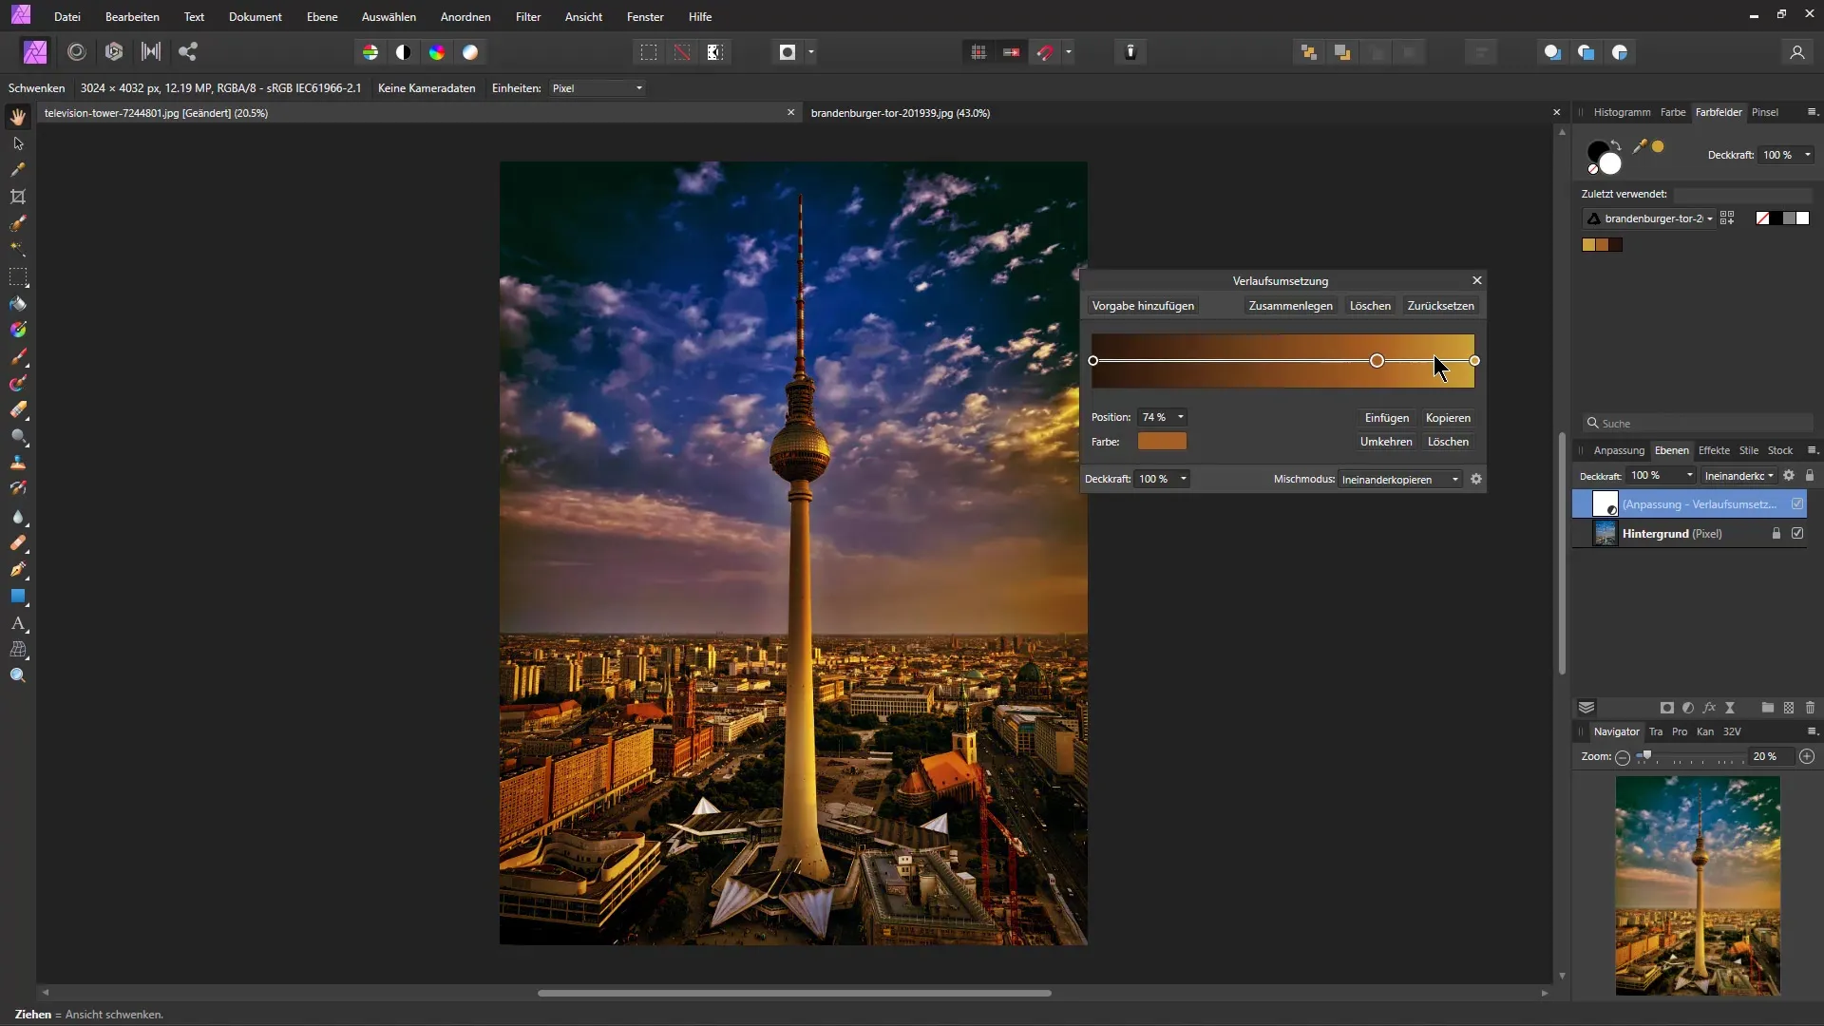Delete layer with the trash icon
The image size is (1824, 1026).
[1810, 708]
